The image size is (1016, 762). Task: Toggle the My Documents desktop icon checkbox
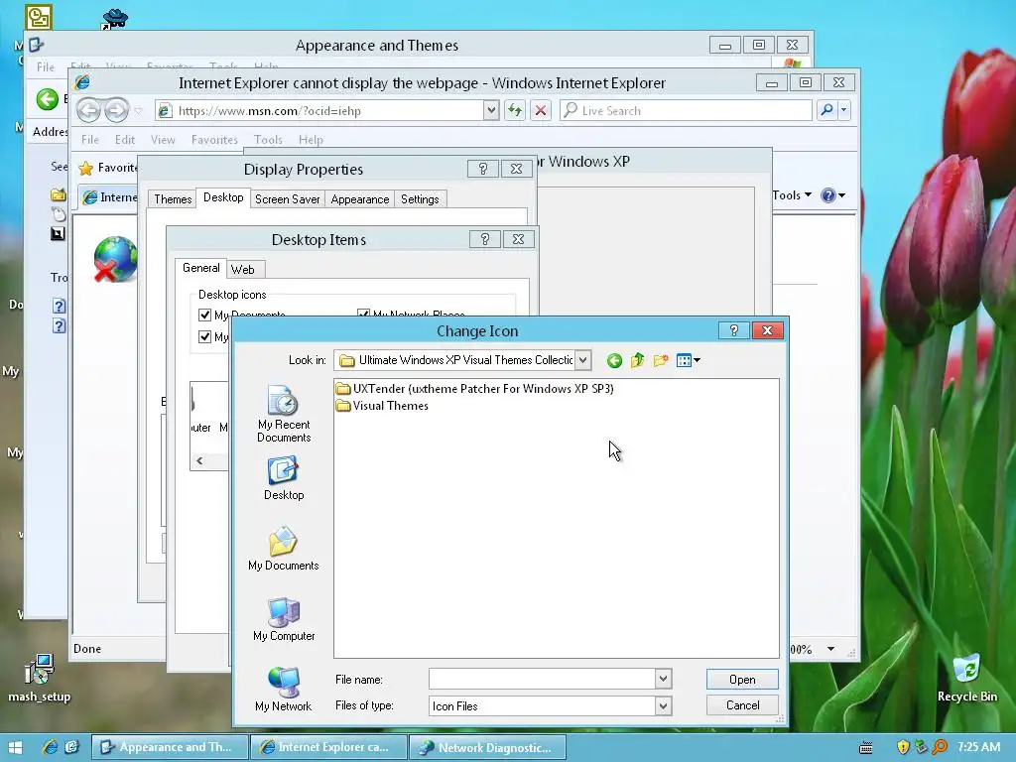click(204, 315)
